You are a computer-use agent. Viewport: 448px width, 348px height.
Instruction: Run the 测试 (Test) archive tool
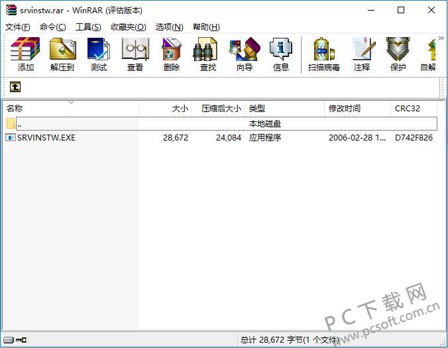[x=99, y=54]
